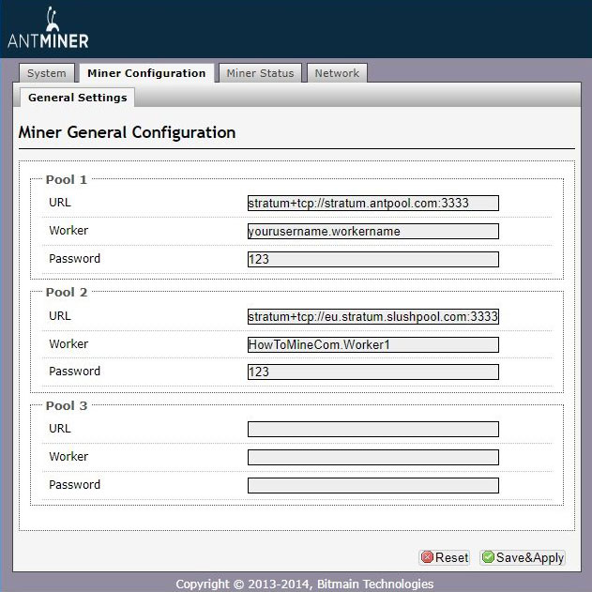Select the General Settings sub-tab

[x=77, y=98]
